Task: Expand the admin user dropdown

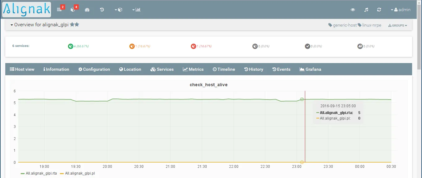Action: tap(401, 10)
